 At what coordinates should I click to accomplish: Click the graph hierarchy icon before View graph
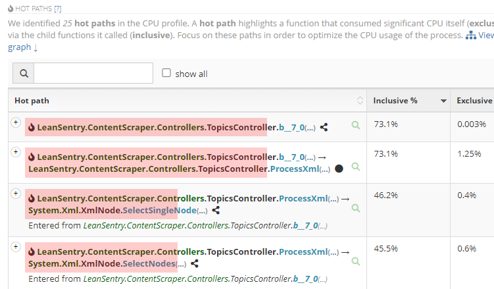point(471,35)
